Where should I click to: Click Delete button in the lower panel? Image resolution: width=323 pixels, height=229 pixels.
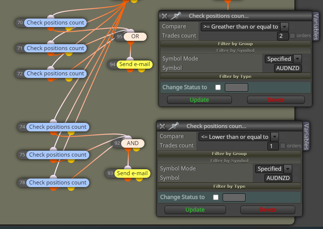pos(268,210)
